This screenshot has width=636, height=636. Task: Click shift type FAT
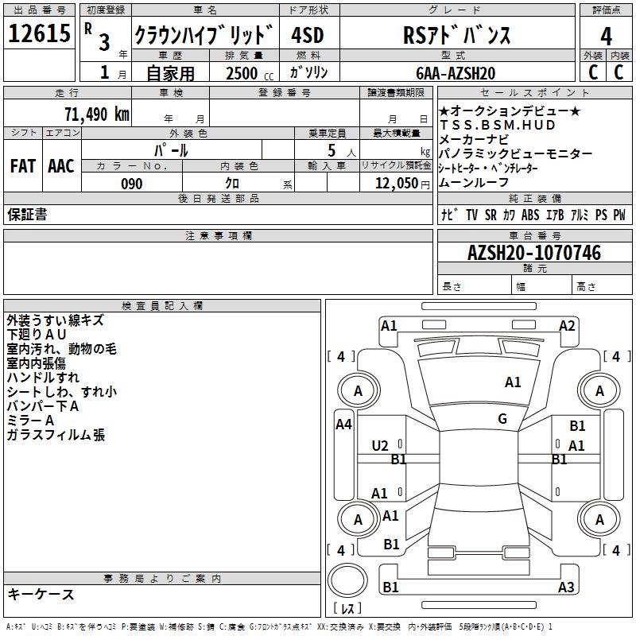tap(23, 166)
